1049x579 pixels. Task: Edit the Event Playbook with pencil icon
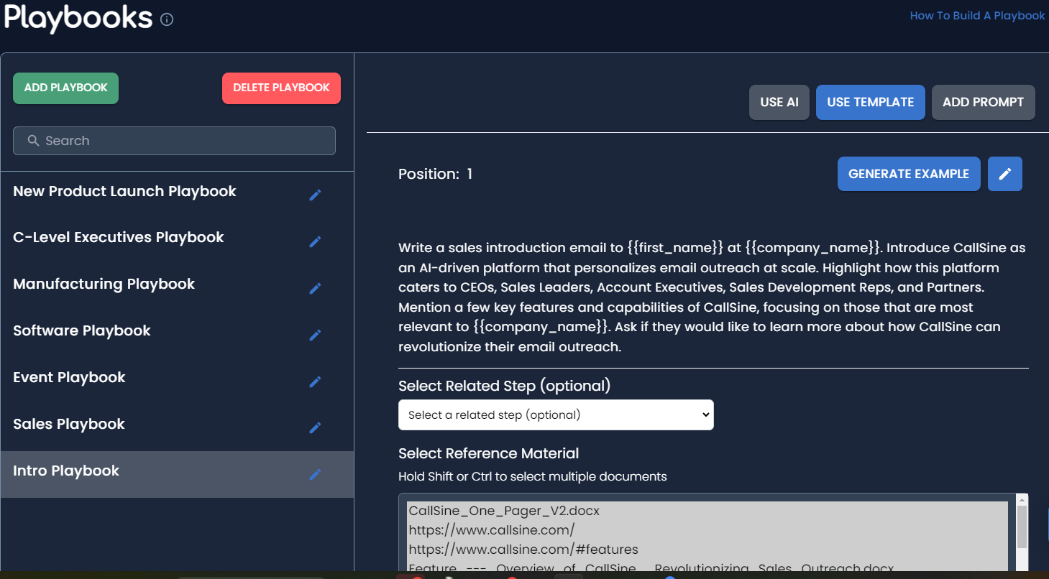coord(315,381)
